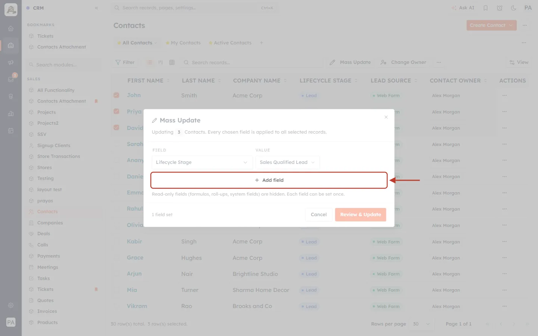
Task: Open the Kabir contact link
Action: (134, 242)
